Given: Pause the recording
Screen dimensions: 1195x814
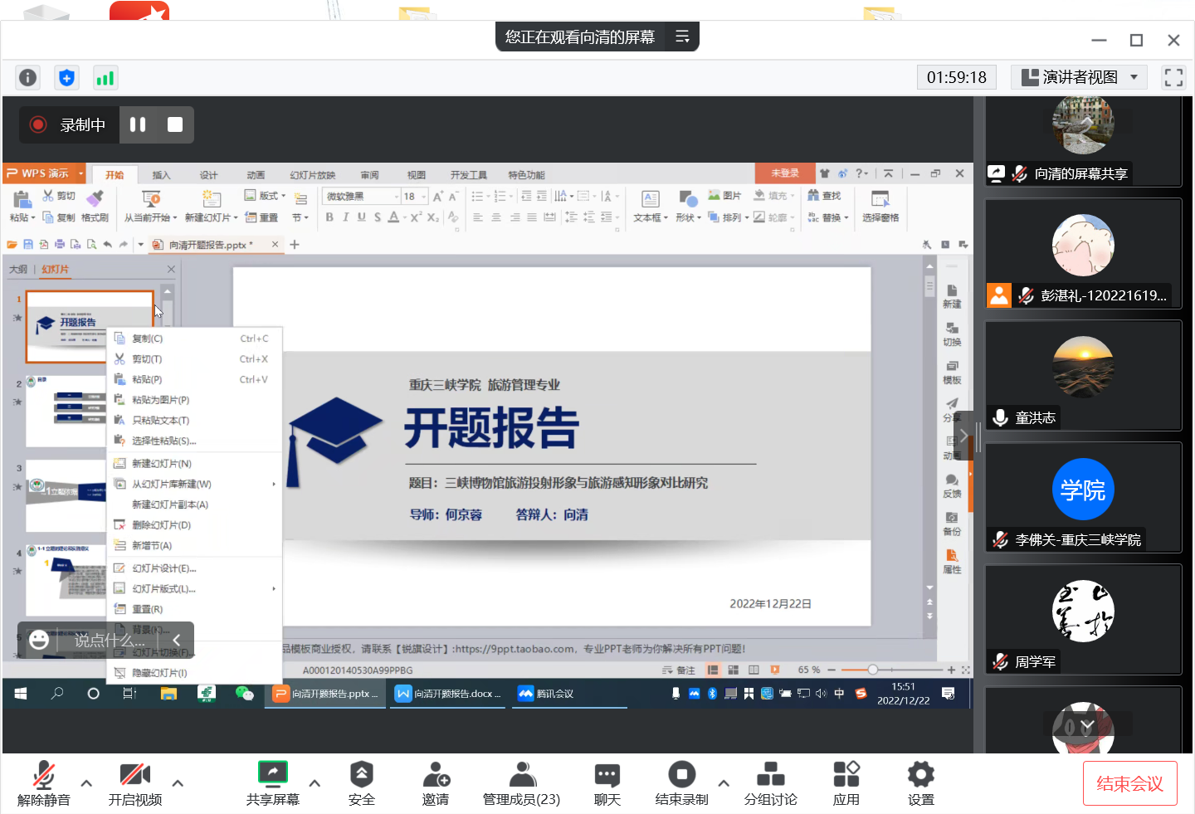Looking at the screenshot, I should (138, 124).
